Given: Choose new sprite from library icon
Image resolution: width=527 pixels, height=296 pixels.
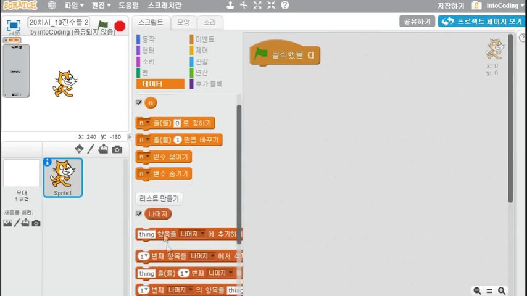Looking at the screenshot, I should tap(79, 149).
